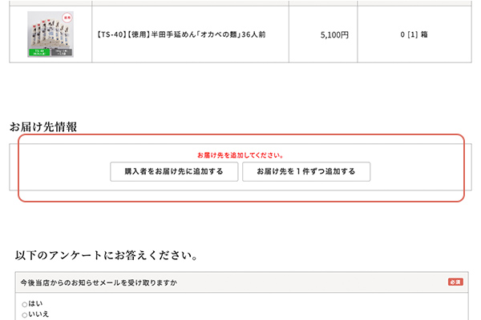Select the はい radio button
481x320 pixels.
click(24, 304)
